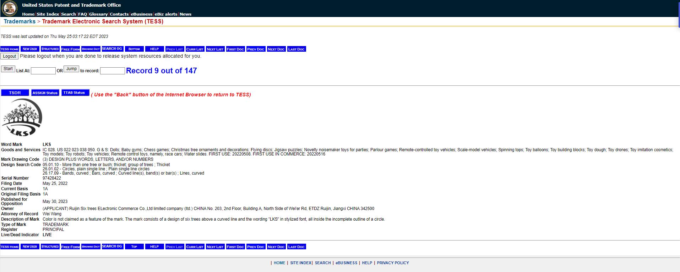Click the Start button
This screenshot has width=680, height=272.
8,69
